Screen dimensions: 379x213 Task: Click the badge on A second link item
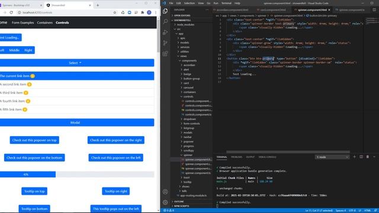29,84
